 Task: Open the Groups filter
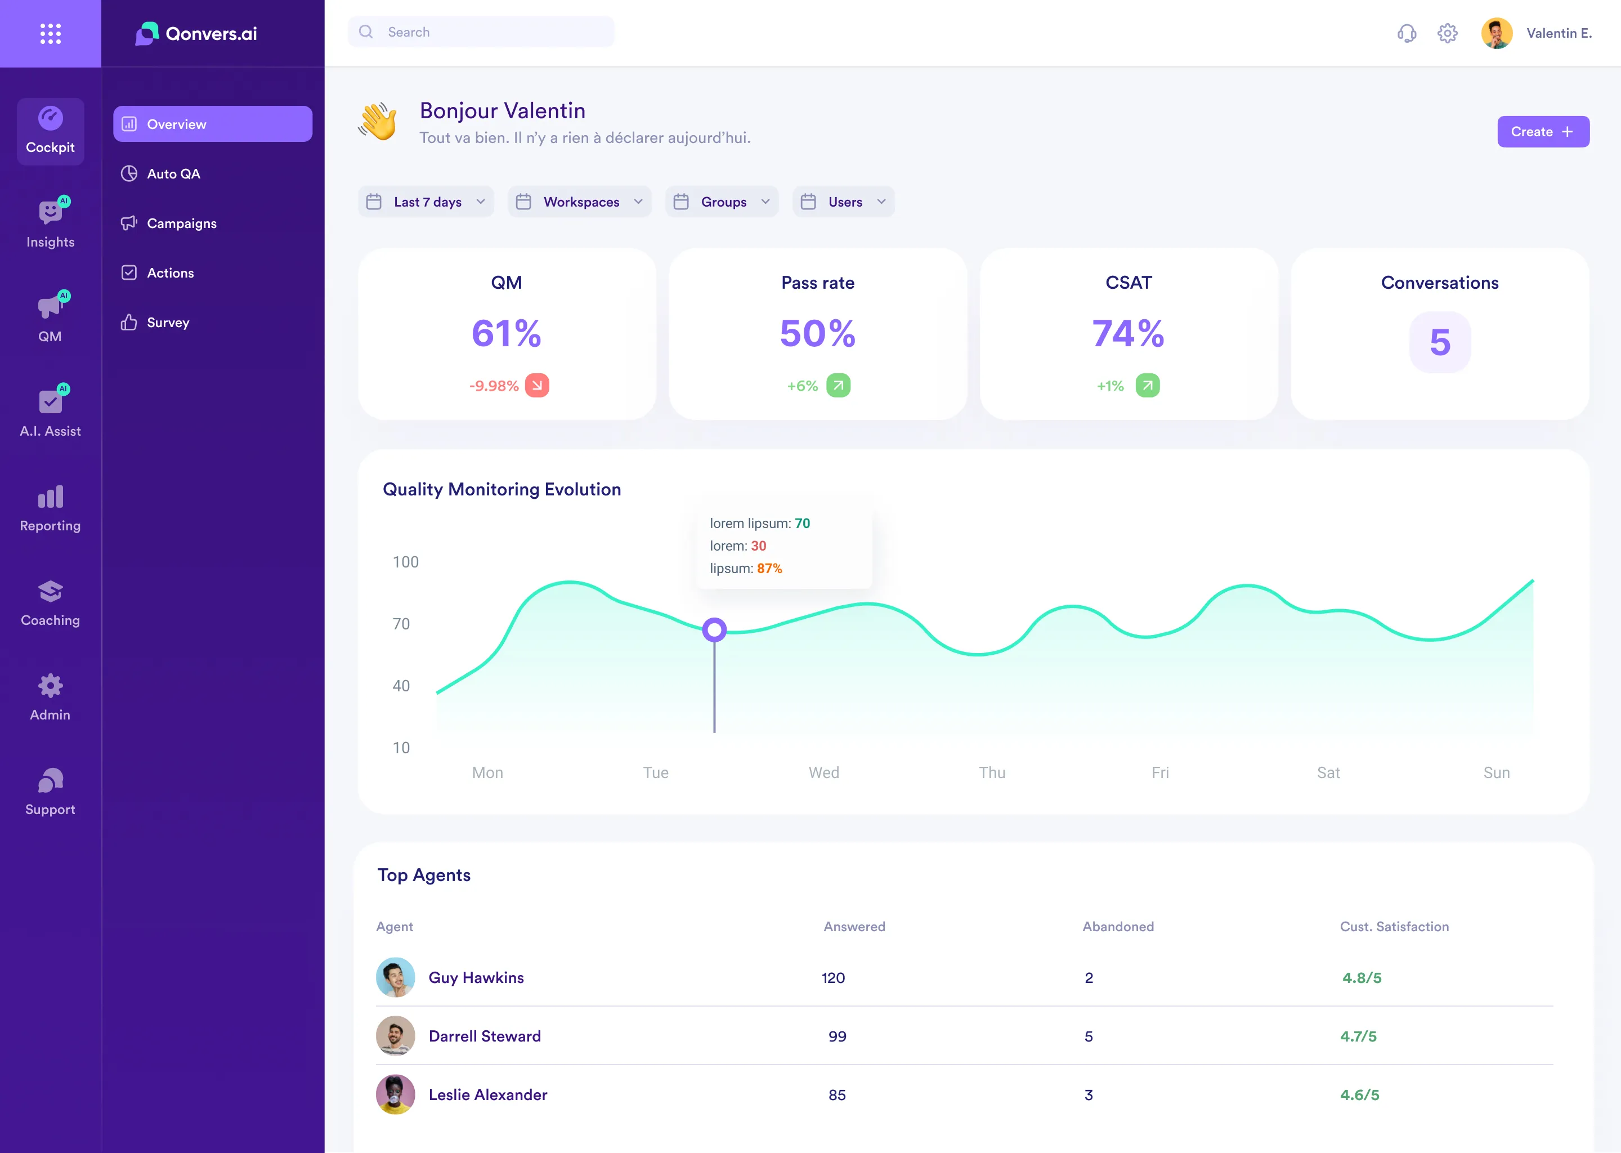(721, 202)
